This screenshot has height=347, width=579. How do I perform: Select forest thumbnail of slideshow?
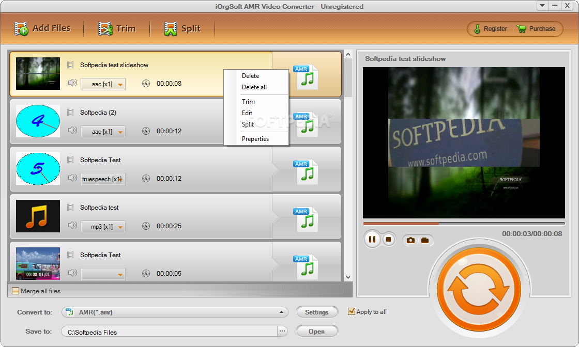coord(38,74)
